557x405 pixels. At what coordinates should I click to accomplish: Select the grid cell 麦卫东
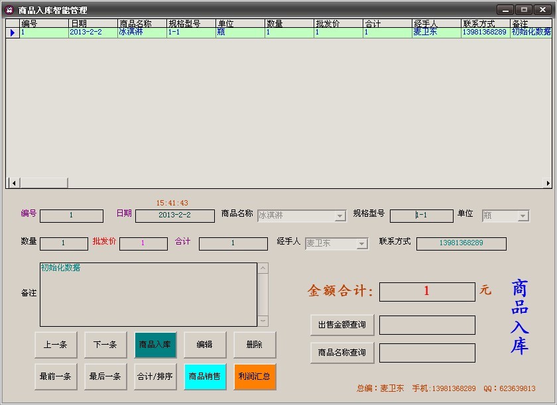pos(436,32)
